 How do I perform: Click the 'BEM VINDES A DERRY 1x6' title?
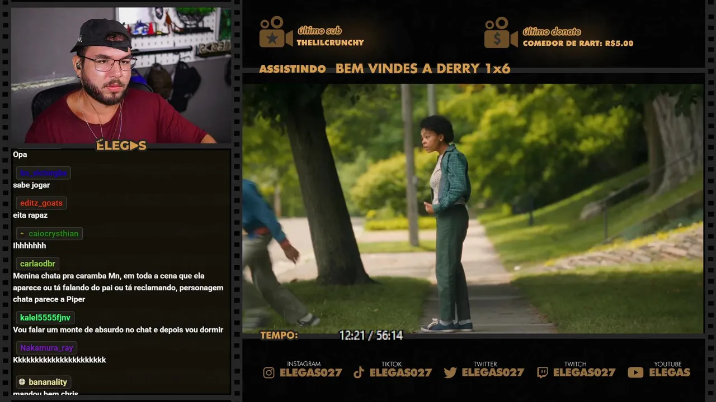423,69
